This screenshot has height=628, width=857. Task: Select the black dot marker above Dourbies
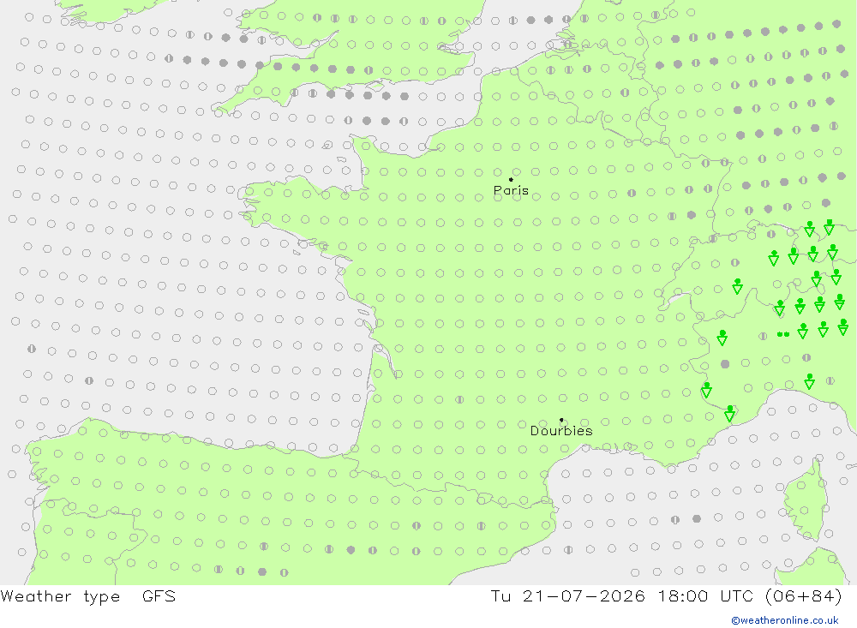(x=561, y=420)
